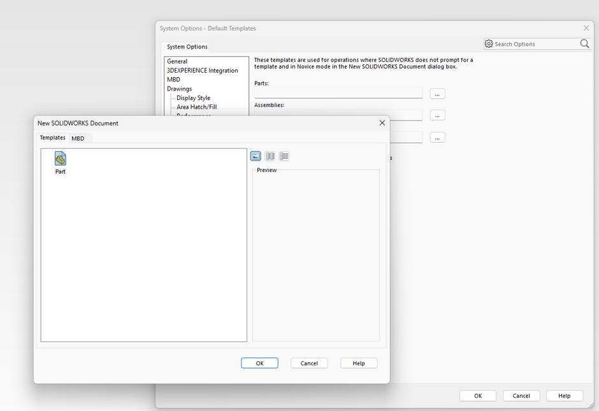Click the Parts template path field

[338, 93]
